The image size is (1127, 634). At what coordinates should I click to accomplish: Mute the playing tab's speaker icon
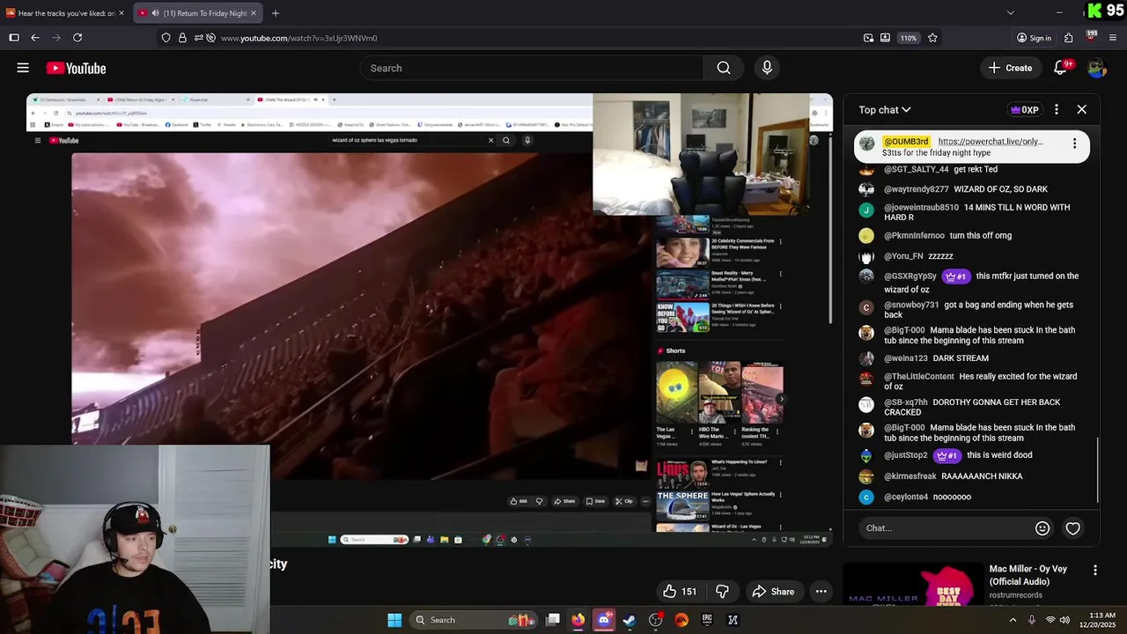(155, 13)
